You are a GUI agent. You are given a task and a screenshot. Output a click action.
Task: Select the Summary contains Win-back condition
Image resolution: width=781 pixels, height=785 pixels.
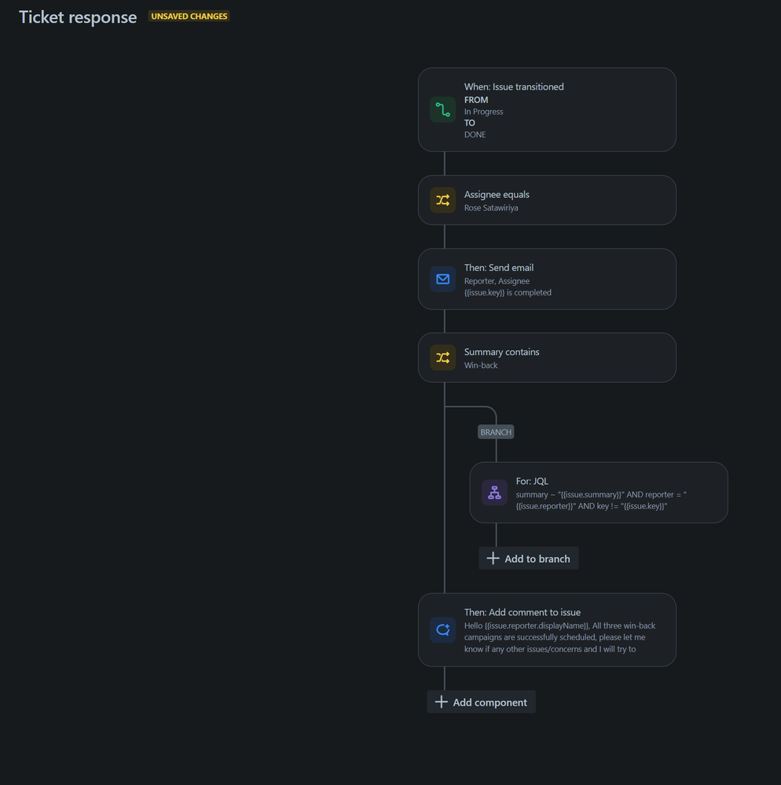(x=547, y=358)
